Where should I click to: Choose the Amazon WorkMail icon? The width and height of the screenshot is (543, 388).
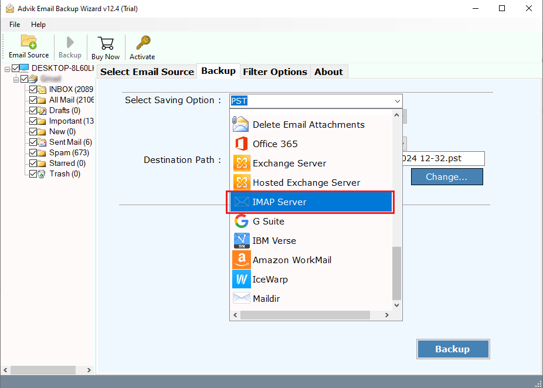242,260
